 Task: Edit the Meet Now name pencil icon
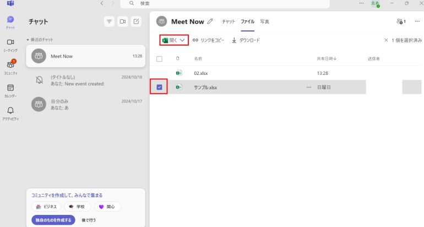pos(210,21)
